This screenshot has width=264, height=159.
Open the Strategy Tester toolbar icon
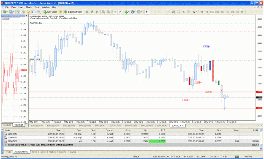point(39,12)
